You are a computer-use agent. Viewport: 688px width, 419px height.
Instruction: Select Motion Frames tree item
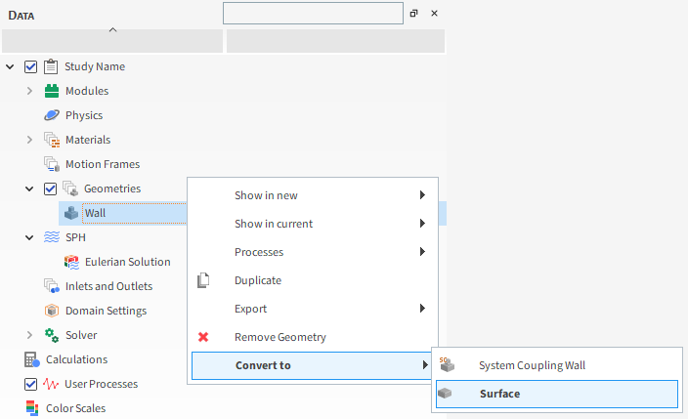pos(103,164)
